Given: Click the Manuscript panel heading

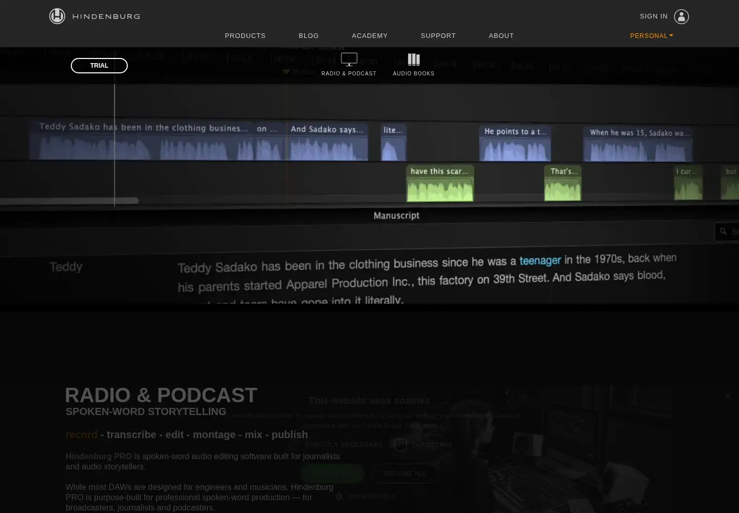Looking at the screenshot, I should coord(396,215).
